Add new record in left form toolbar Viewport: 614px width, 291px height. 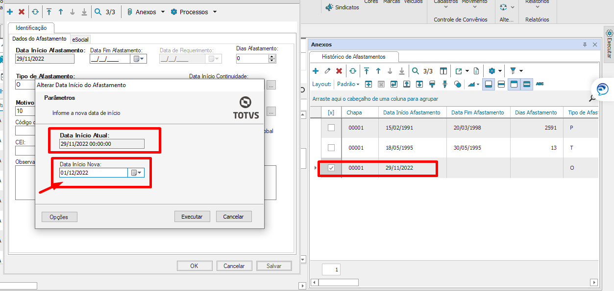pyautogui.click(x=10, y=12)
